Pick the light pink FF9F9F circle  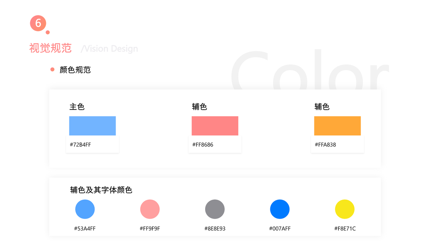150,209
